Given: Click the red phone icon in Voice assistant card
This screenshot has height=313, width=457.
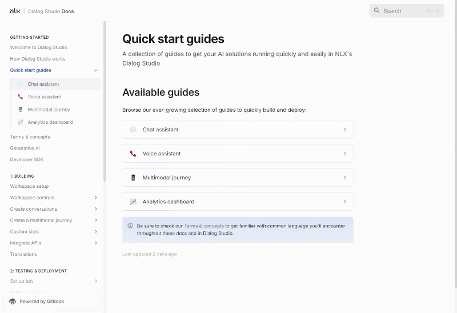Looking at the screenshot, I should coord(133,154).
